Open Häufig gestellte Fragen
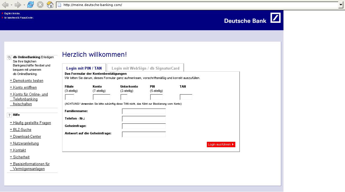This screenshot has width=345, height=192. click(32, 123)
